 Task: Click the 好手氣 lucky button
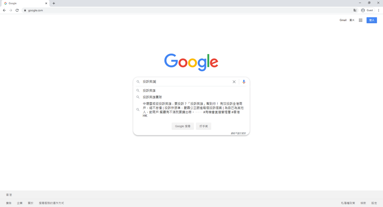tap(204, 126)
